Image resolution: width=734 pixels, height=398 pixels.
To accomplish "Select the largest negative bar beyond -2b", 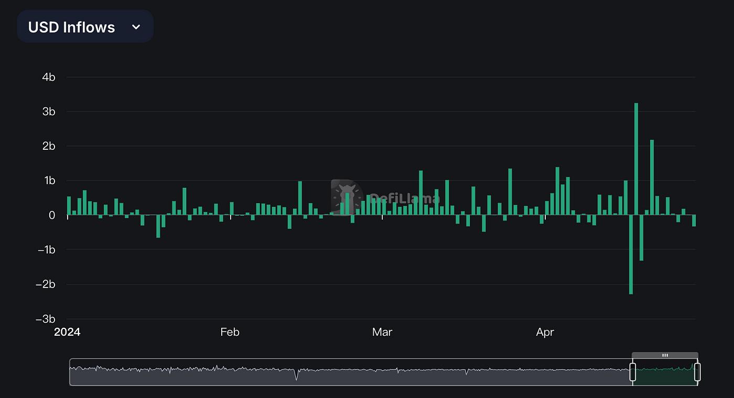I will pyautogui.click(x=631, y=254).
